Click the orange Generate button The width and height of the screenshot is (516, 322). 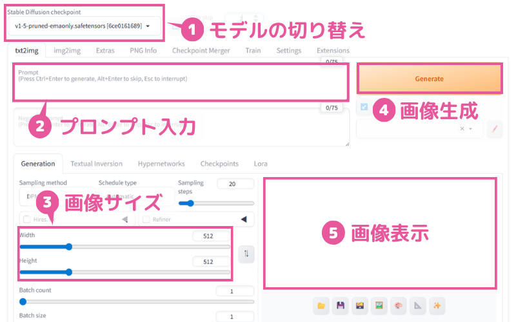(x=430, y=79)
